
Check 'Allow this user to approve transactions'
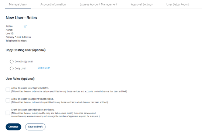pyautogui.click(x=8, y=100)
